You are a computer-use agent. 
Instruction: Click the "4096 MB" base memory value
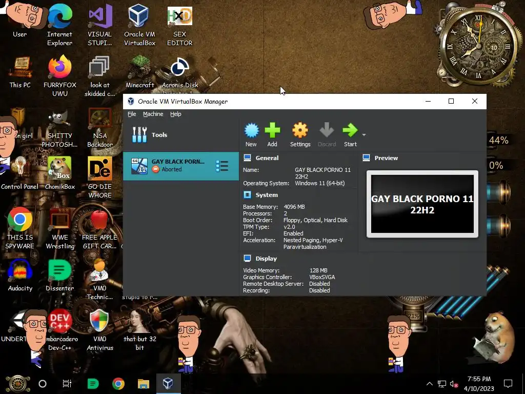[294, 207]
